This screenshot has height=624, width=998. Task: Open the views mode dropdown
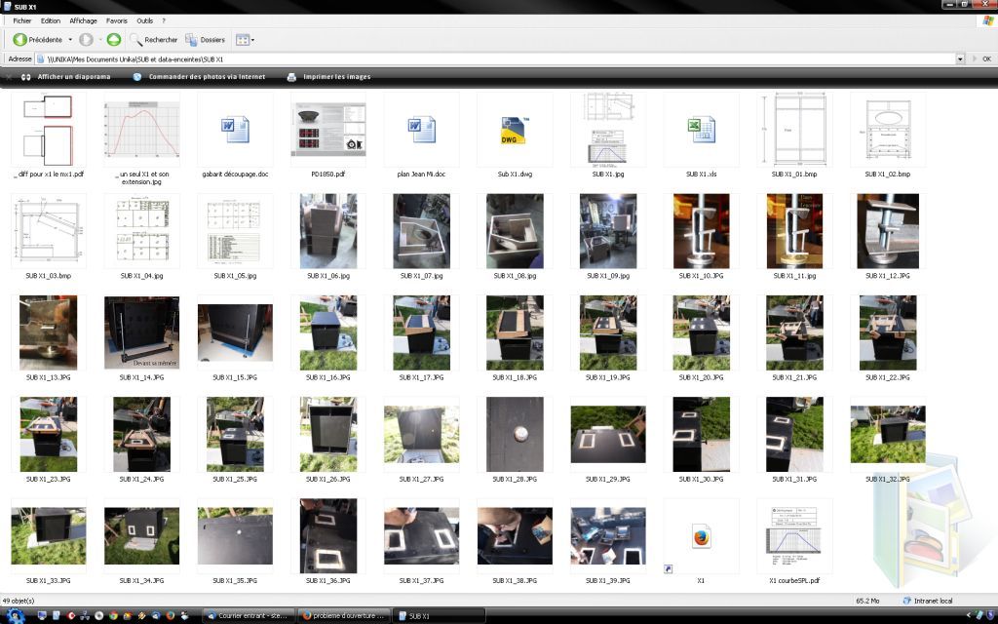click(245, 39)
